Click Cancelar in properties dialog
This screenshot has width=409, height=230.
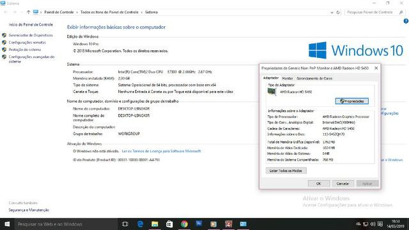point(343,183)
